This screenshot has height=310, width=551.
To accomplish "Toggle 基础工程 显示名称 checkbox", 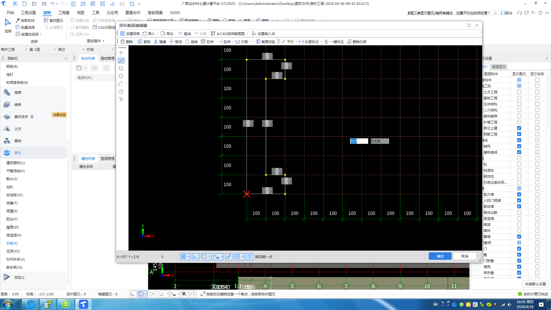I will (537, 98).
